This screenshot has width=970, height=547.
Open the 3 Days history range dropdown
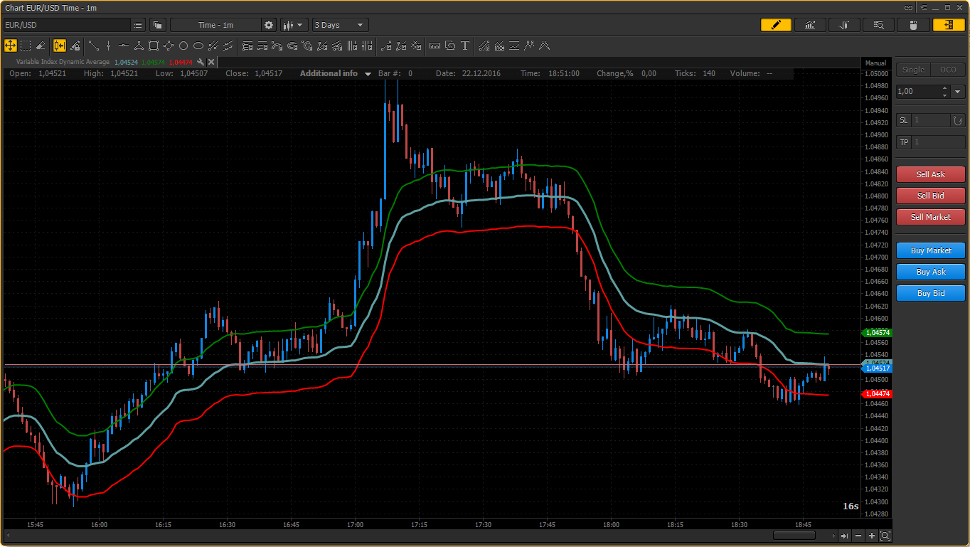pyautogui.click(x=341, y=25)
